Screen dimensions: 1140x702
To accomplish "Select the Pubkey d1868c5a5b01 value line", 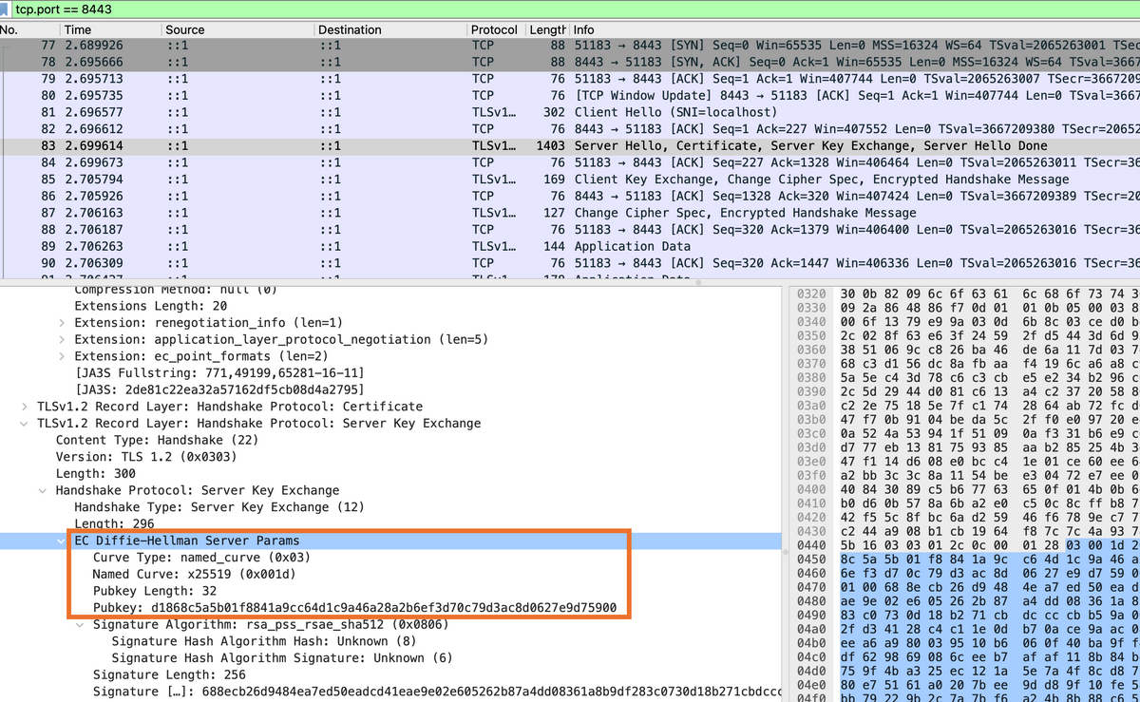I will click(354, 608).
